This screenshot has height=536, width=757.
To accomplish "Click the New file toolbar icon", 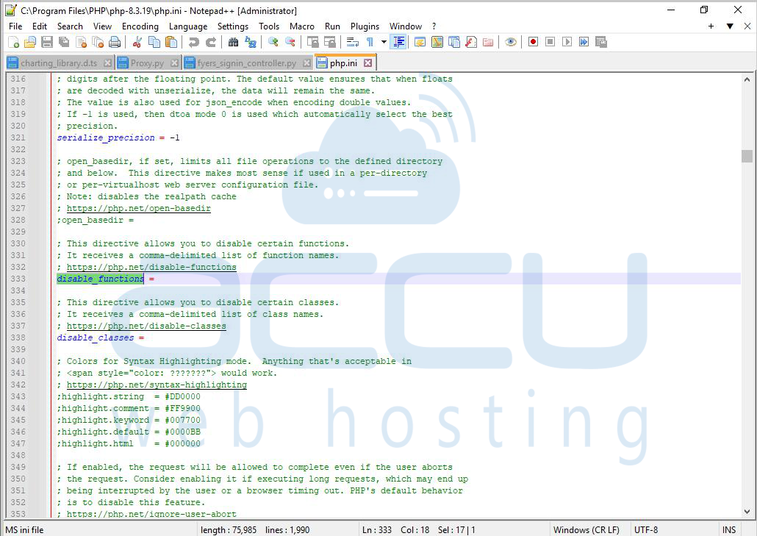I will (x=13, y=43).
